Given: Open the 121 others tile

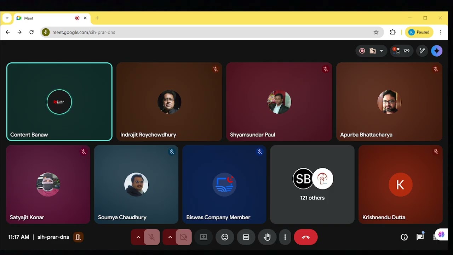Looking at the screenshot, I should [312, 185].
